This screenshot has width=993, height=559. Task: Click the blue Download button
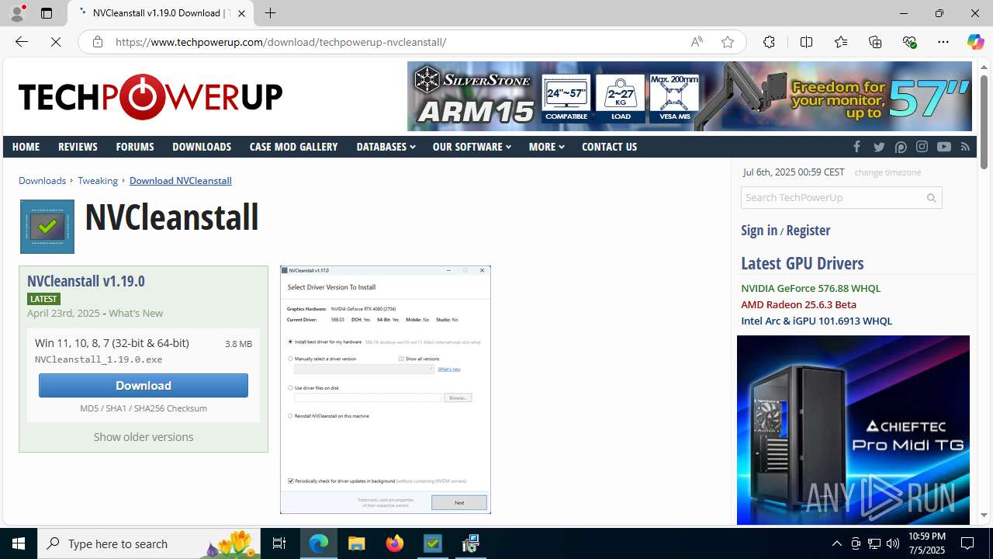144,385
